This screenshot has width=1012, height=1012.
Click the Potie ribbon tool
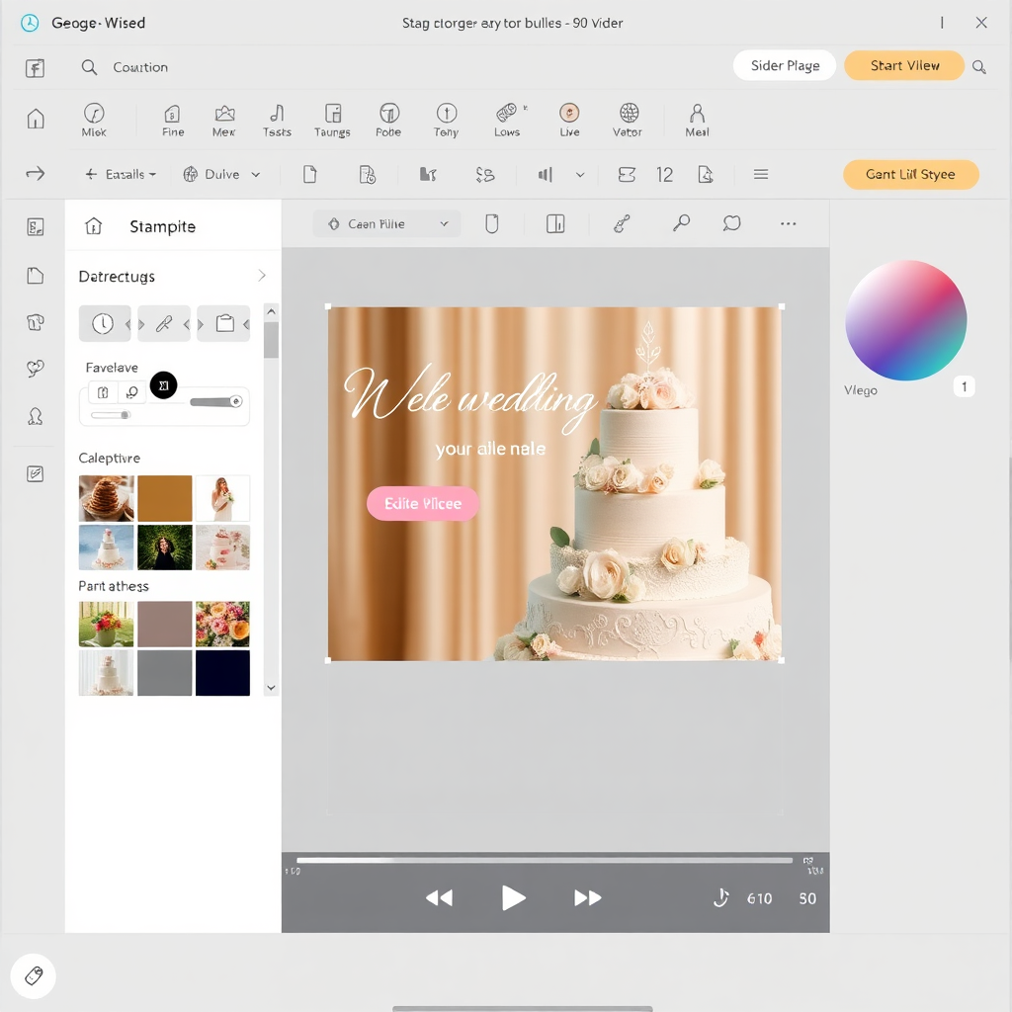coord(388,120)
